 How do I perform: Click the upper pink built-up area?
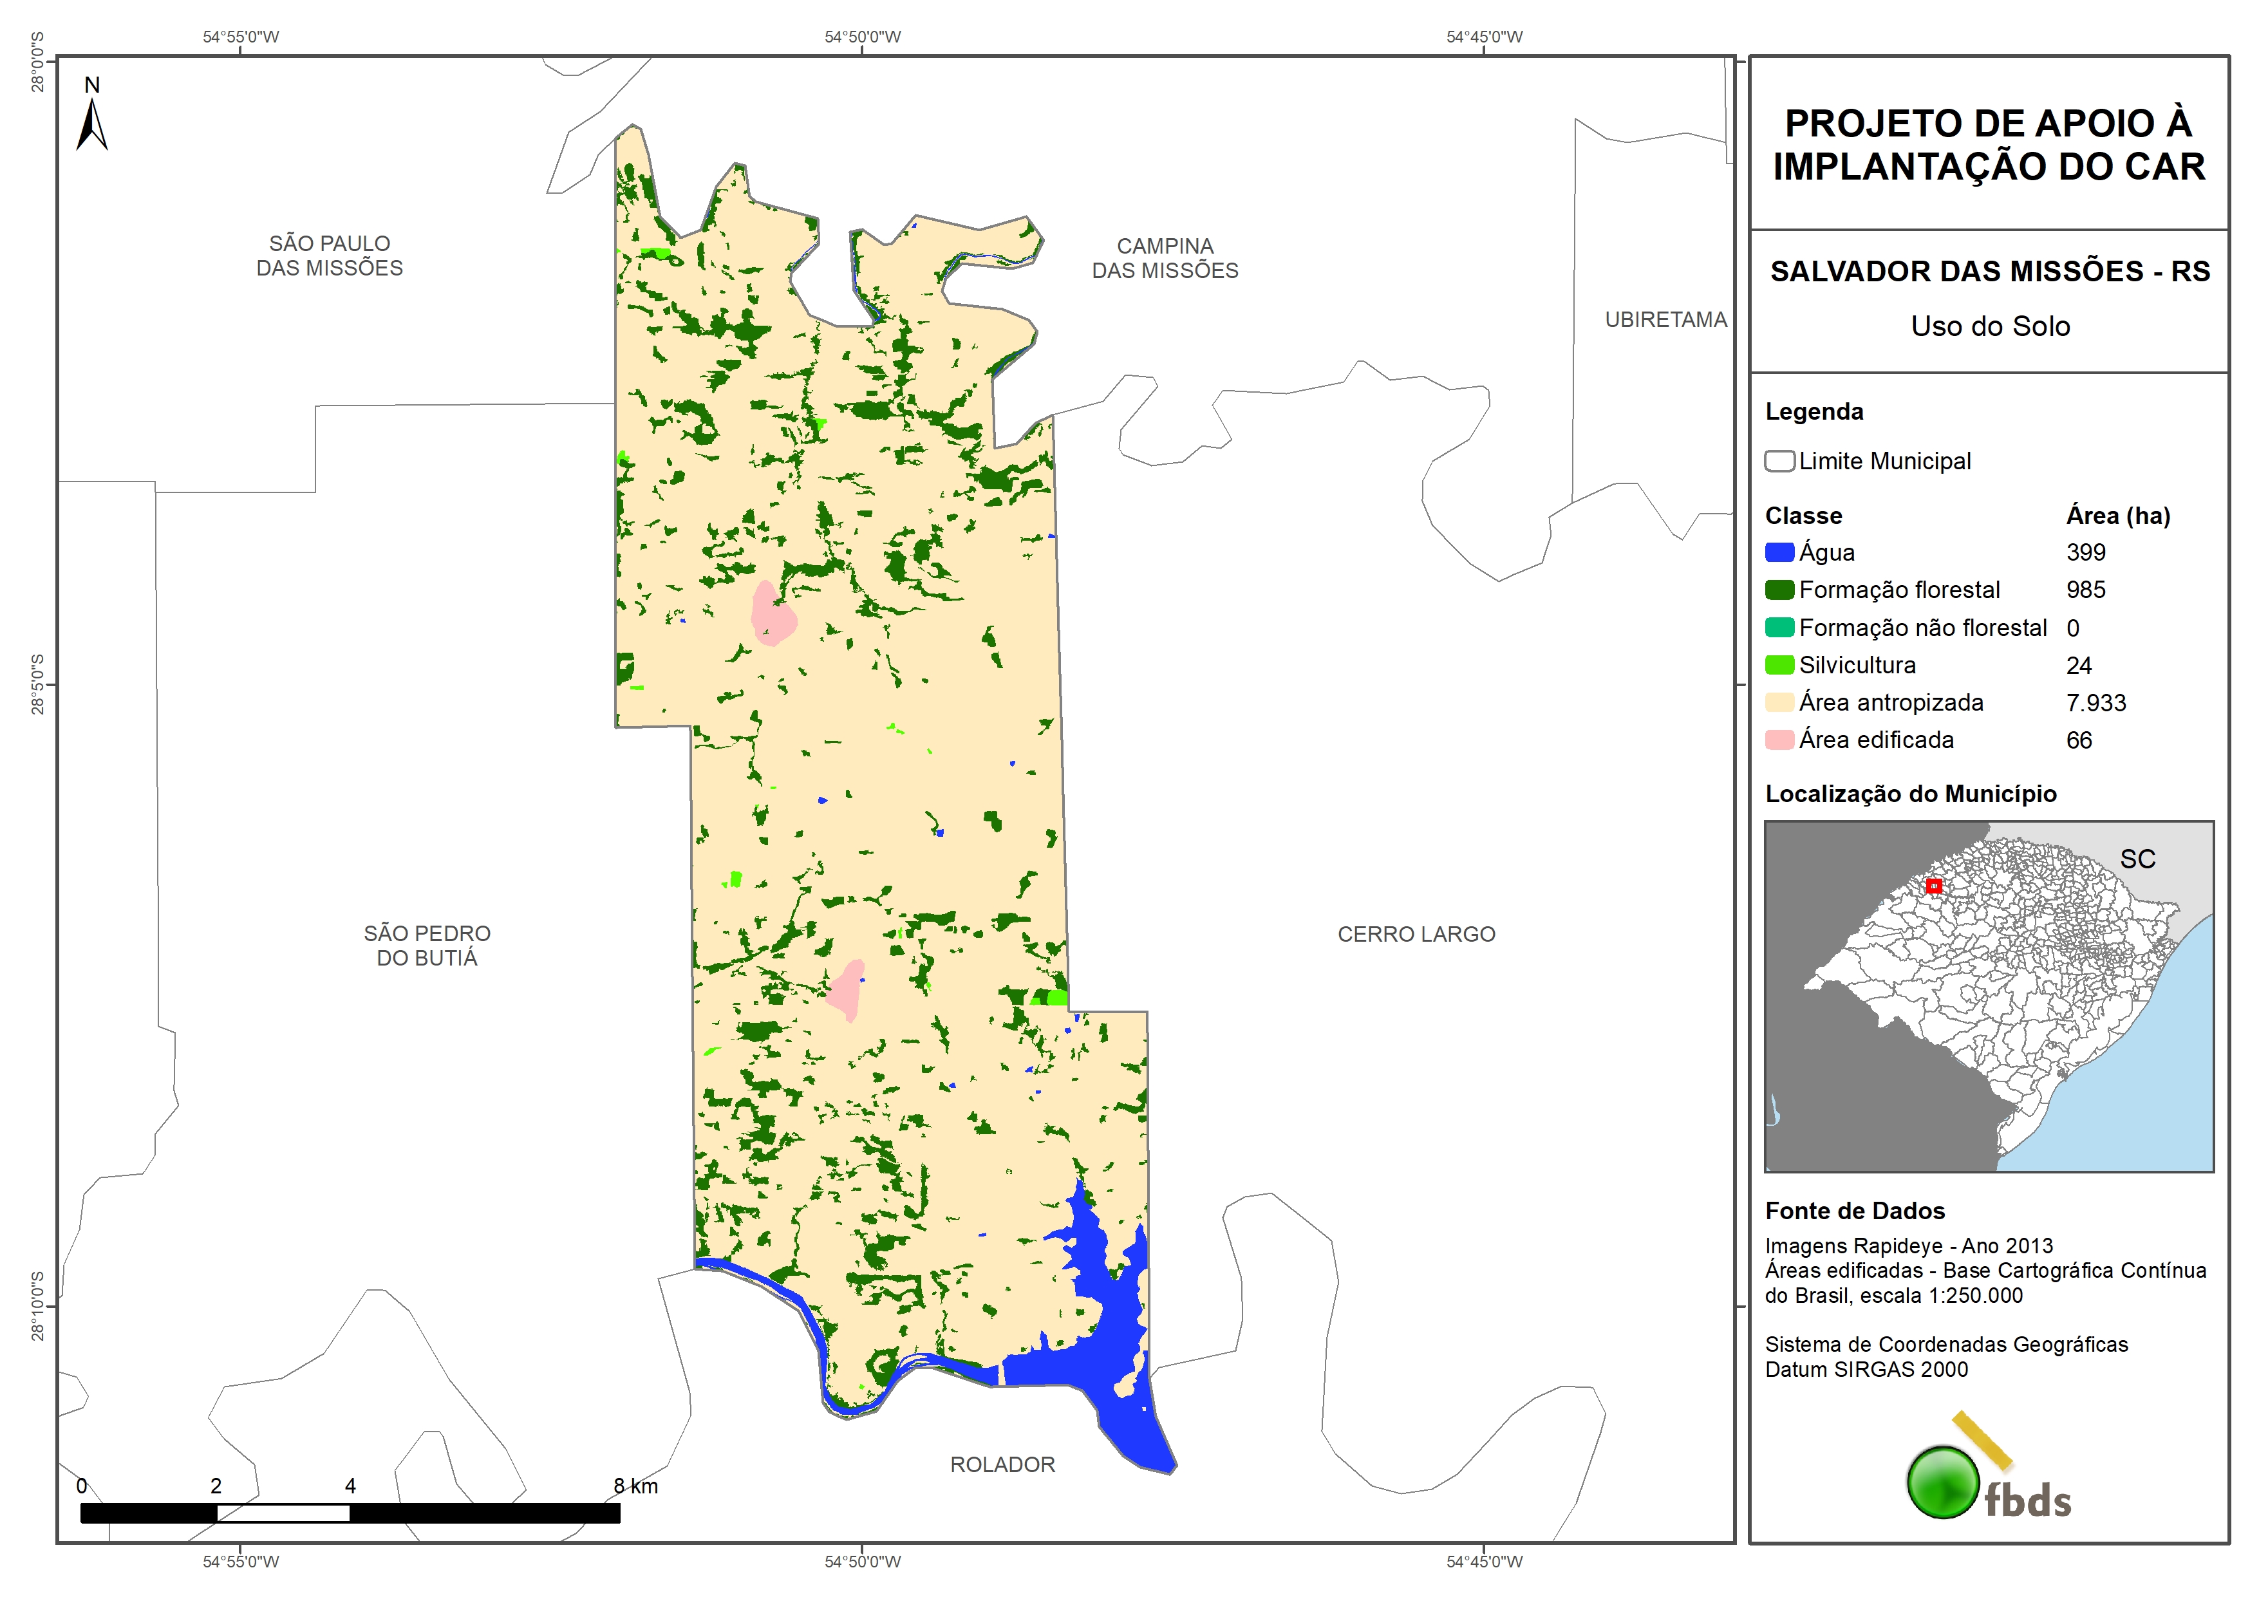773,617
